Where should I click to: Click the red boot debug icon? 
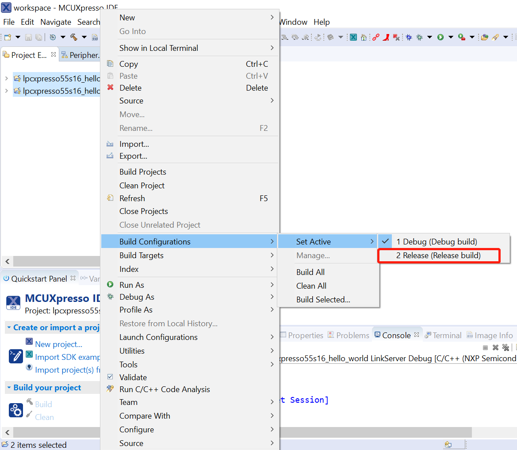[386, 38]
